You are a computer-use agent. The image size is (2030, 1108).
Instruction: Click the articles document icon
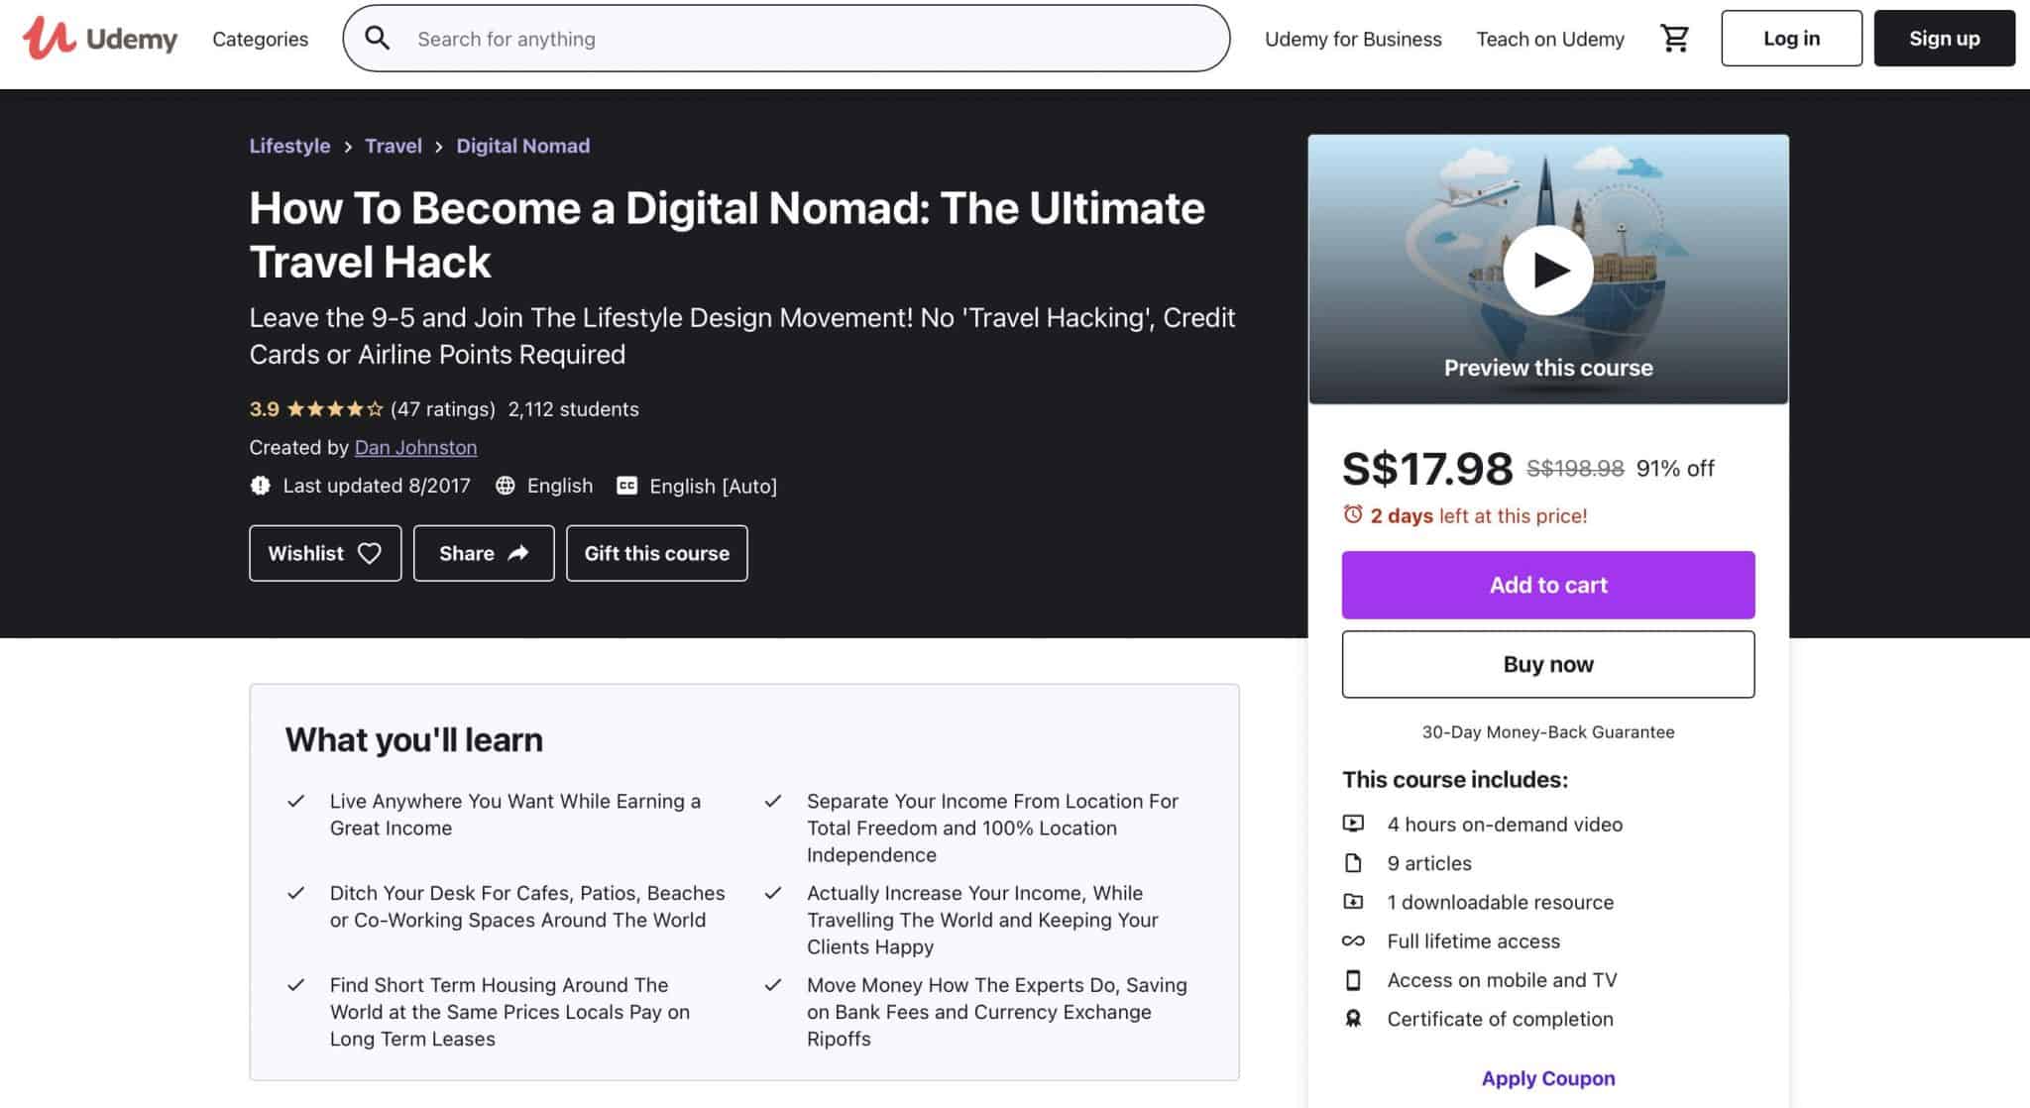click(x=1353, y=863)
